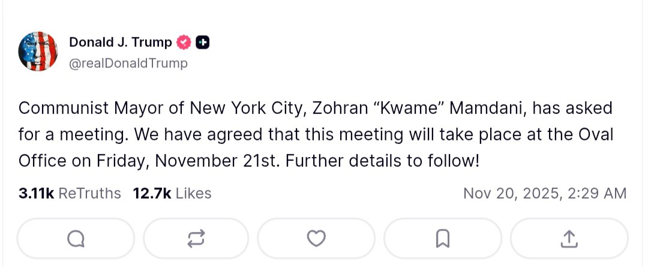Image resolution: width=648 pixels, height=267 pixels.
Task: Open the Nov 20, 2025 timestamp
Action: pyautogui.click(x=545, y=193)
